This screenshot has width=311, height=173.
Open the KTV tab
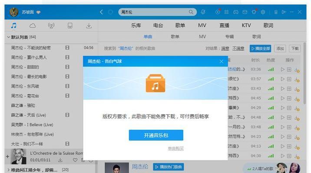[x=246, y=26]
